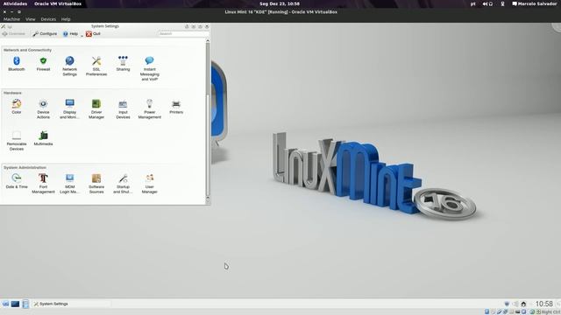Open Software Sources
561x315 pixels.
(x=96, y=184)
